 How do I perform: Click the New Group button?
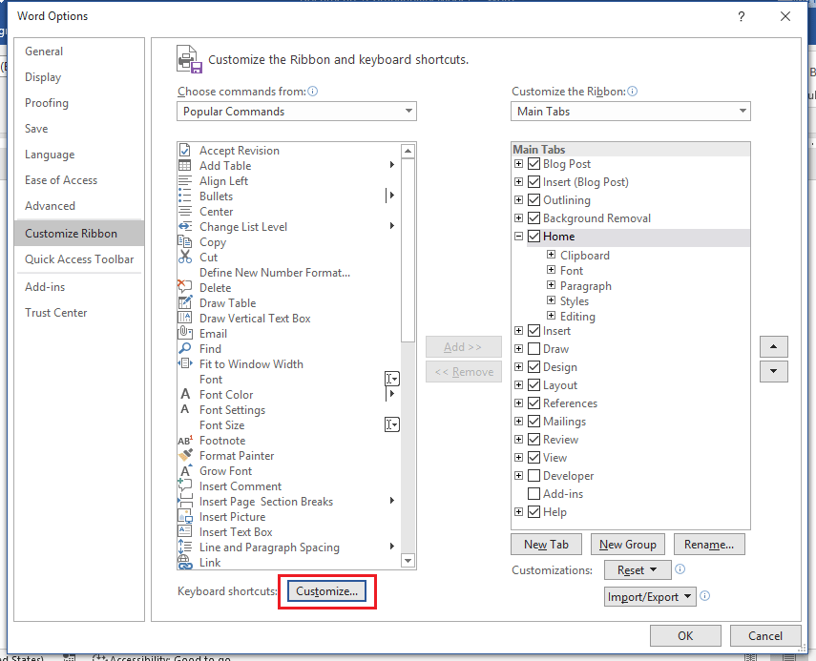click(x=628, y=545)
